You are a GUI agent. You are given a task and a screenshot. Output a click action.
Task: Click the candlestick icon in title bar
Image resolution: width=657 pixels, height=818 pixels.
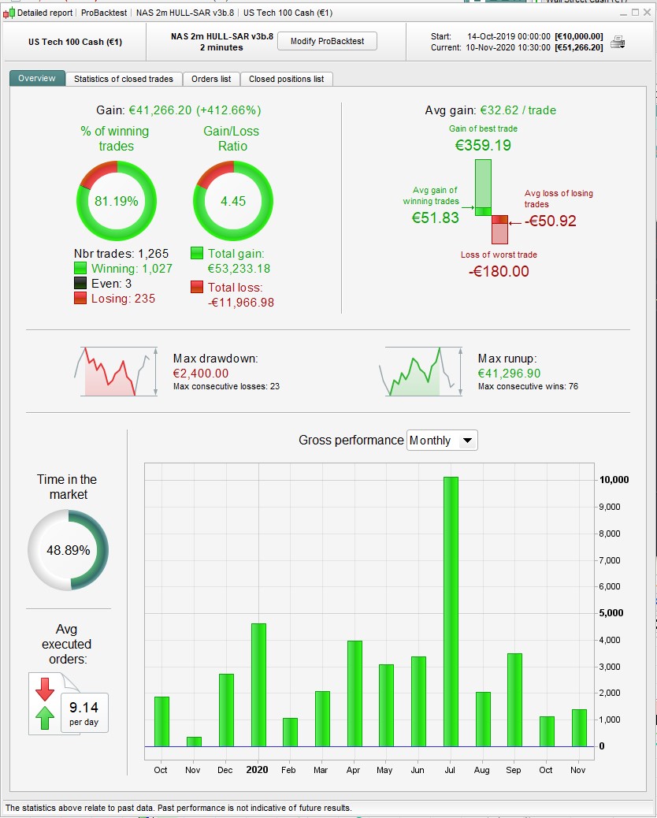pyautogui.click(x=9, y=13)
